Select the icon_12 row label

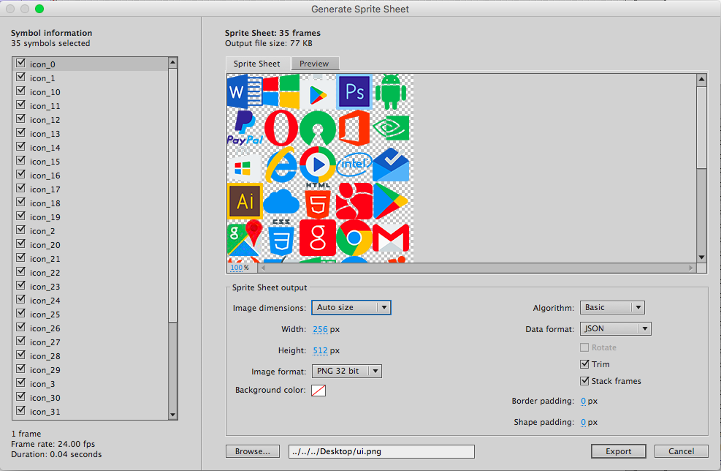click(45, 120)
